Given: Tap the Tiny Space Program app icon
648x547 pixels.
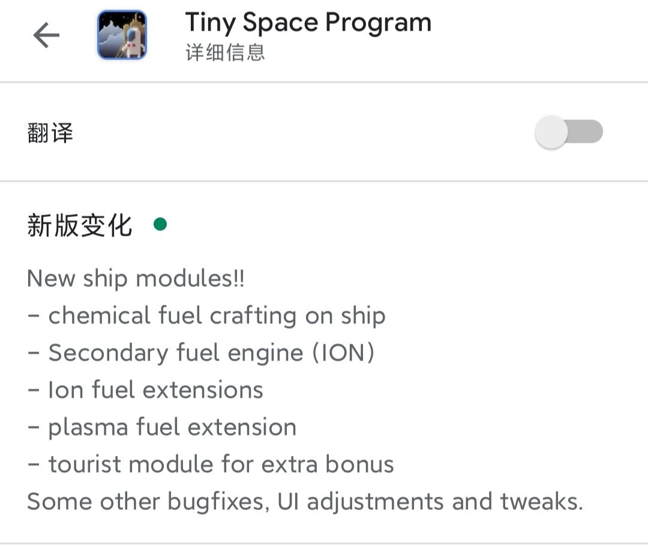Looking at the screenshot, I should [x=122, y=35].
